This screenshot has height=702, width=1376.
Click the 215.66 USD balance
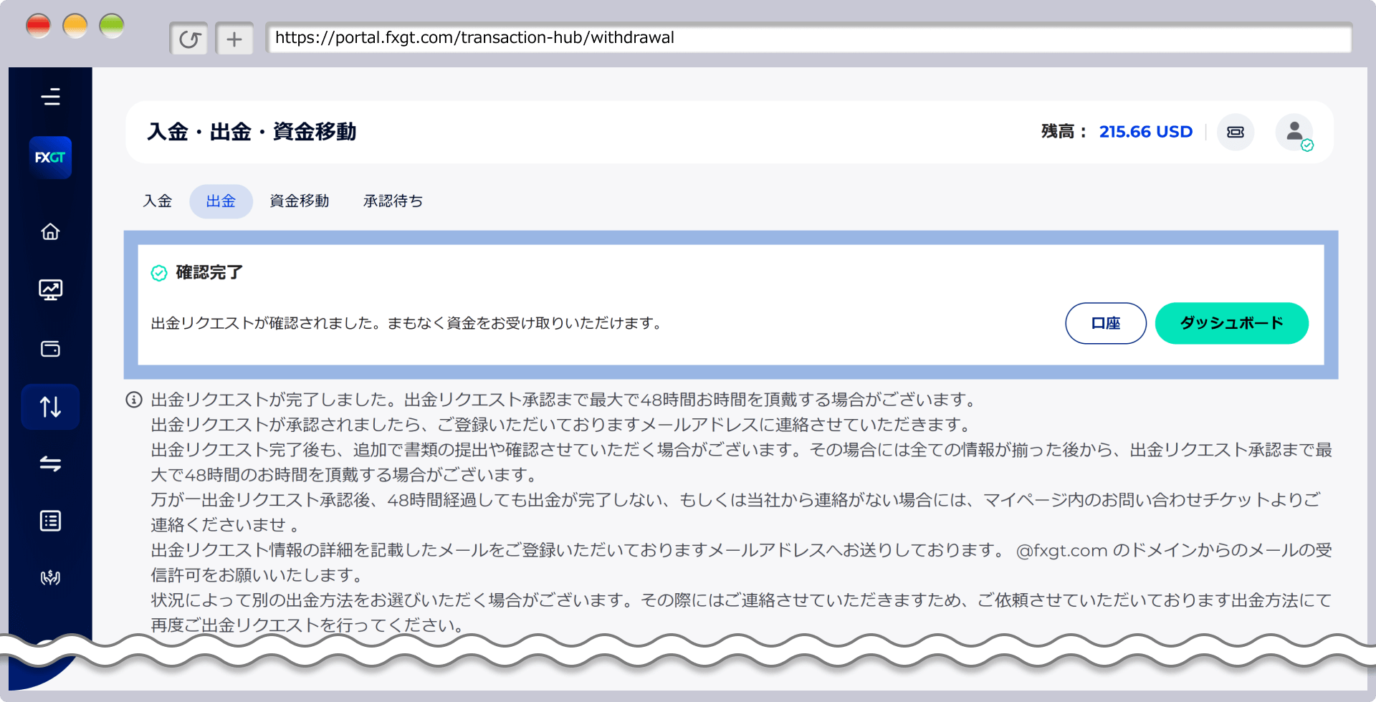[1146, 132]
